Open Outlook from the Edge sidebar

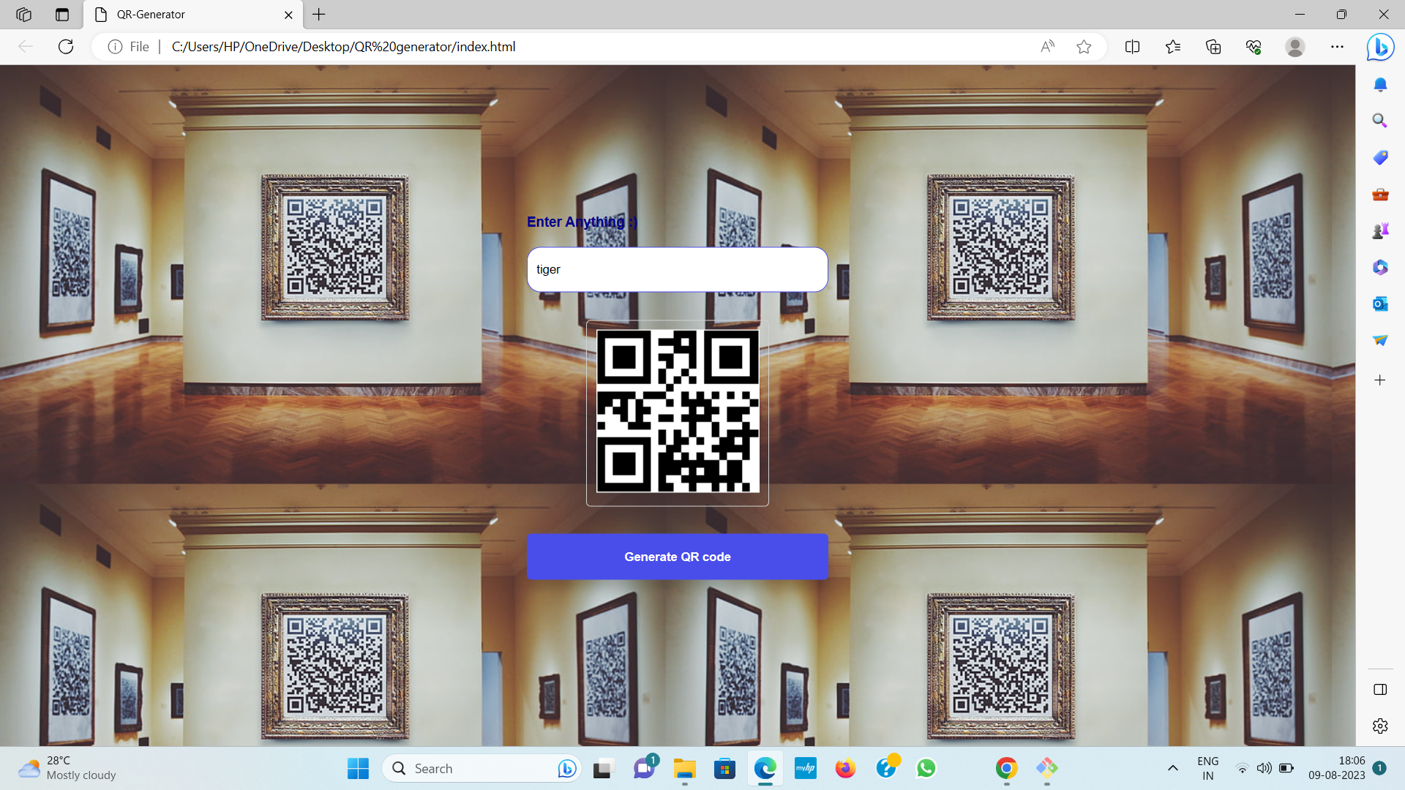(x=1380, y=304)
